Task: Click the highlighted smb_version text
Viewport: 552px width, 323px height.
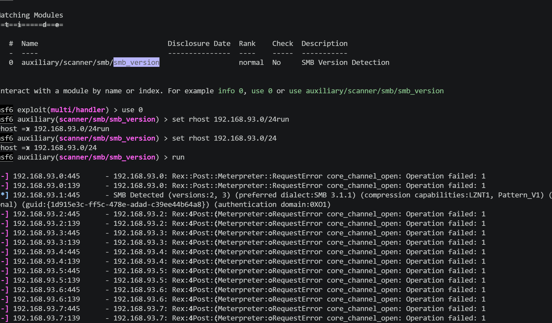Action: tap(136, 62)
